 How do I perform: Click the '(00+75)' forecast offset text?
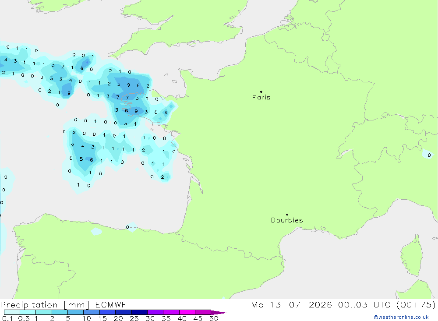[416, 305]
